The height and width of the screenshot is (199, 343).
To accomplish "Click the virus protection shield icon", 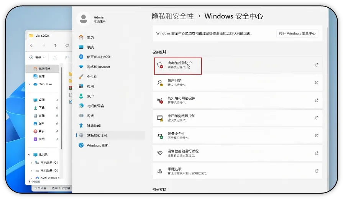I will tap(160, 65).
